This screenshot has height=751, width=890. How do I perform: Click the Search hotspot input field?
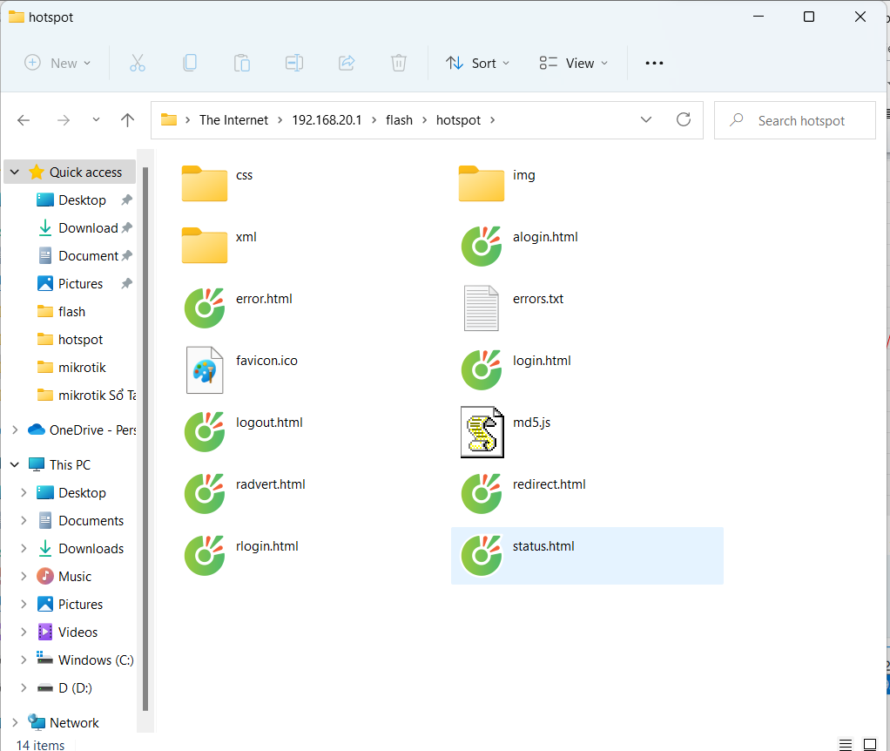(801, 120)
